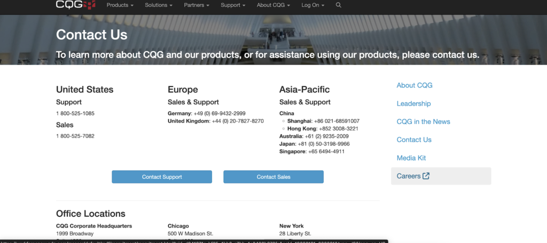Open the Media Kit link
The height and width of the screenshot is (243, 547).
[x=411, y=158]
